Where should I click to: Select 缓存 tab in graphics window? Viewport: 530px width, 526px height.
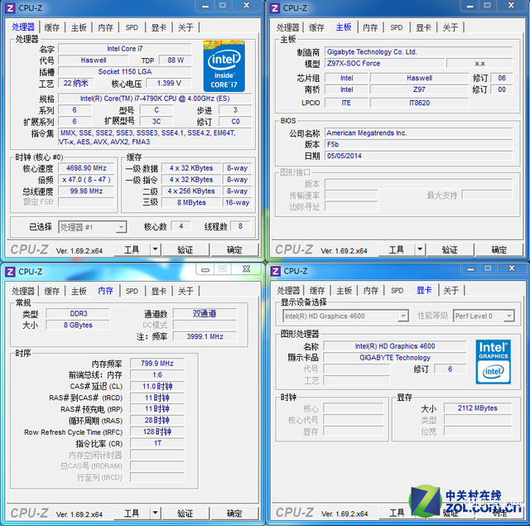pyautogui.click(x=317, y=291)
